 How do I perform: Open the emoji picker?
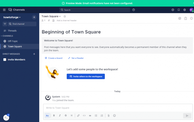click(114, 115)
